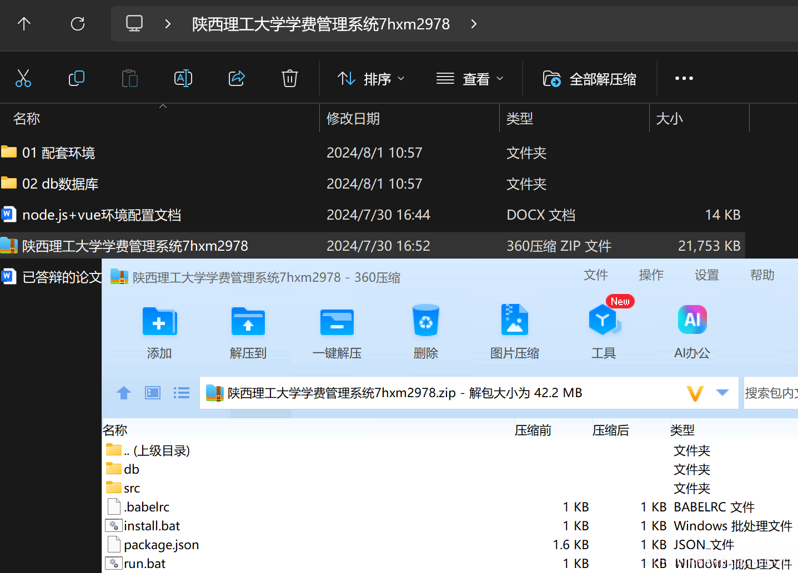Image resolution: width=798 pixels, height=573 pixels.
Task: Click the Rename icon in Explorer toolbar
Action: tap(183, 78)
